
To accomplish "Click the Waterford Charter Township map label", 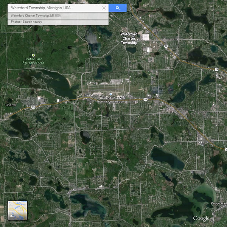I will pyautogui.click(x=129, y=39).
